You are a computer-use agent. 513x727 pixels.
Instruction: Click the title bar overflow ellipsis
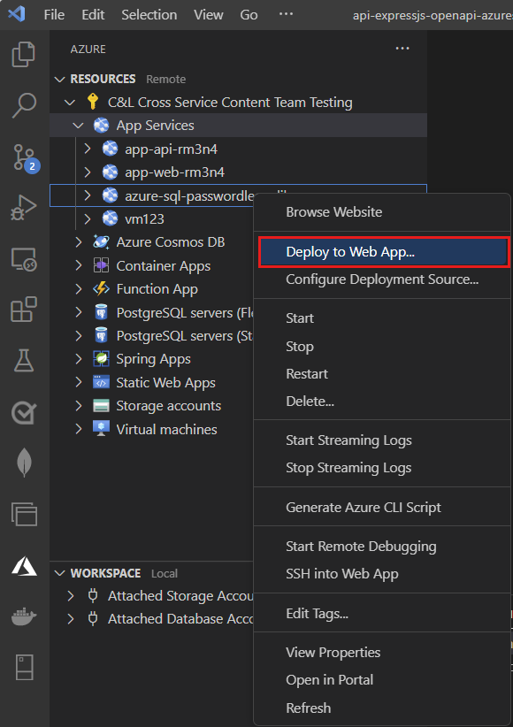286,14
